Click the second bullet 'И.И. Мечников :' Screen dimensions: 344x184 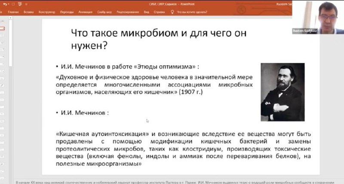(x=85, y=113)
